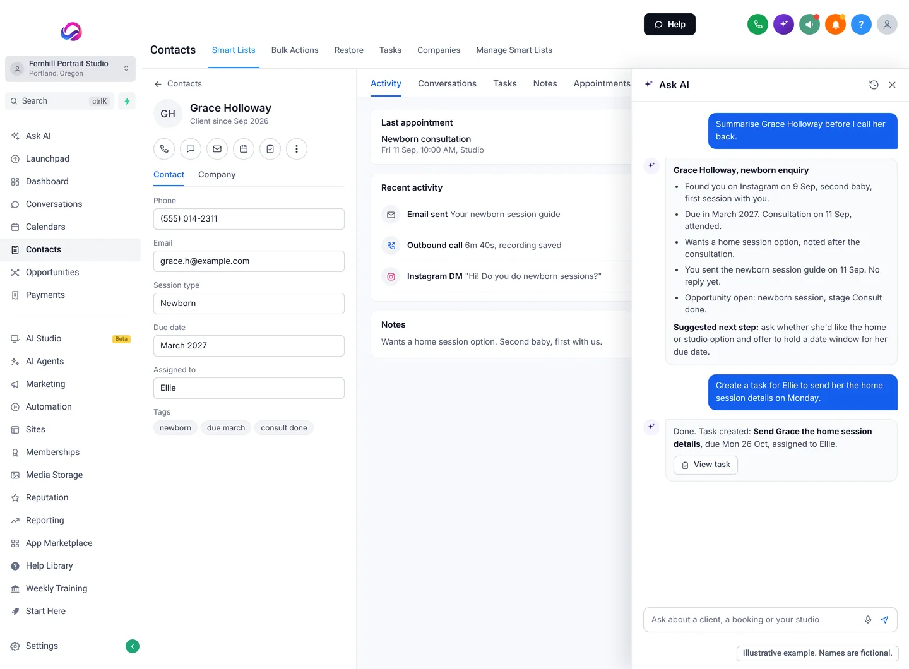The image size is (909, 669).
Task: Click the message bubble icon under Grace Holloway
Action: pos(191,149)
